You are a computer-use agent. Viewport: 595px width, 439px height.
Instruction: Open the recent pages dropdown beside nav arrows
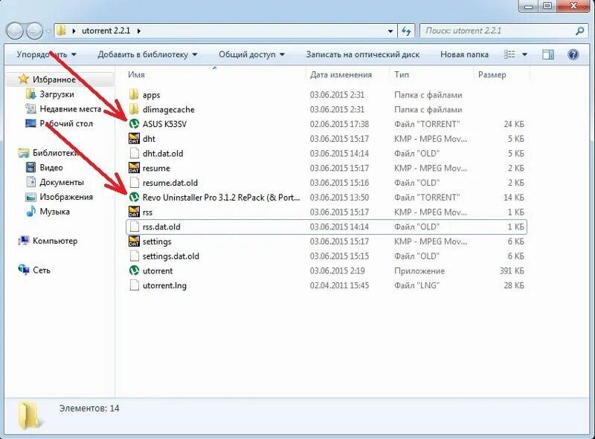tap(48, 31)
